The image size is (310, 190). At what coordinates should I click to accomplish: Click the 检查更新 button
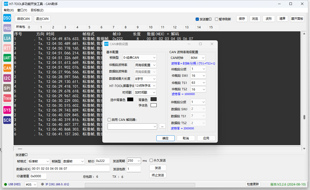(253, 184)
